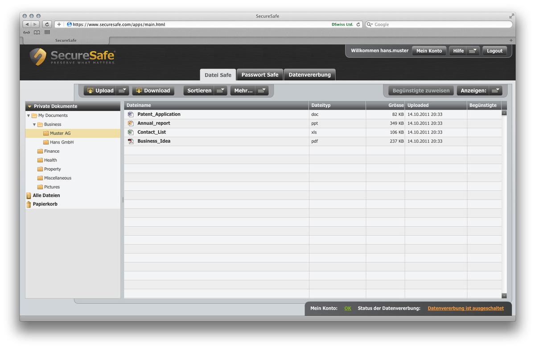Click the Begünstigte column header
This screenshot has height=348, width=535.
(x=484, y=105)
